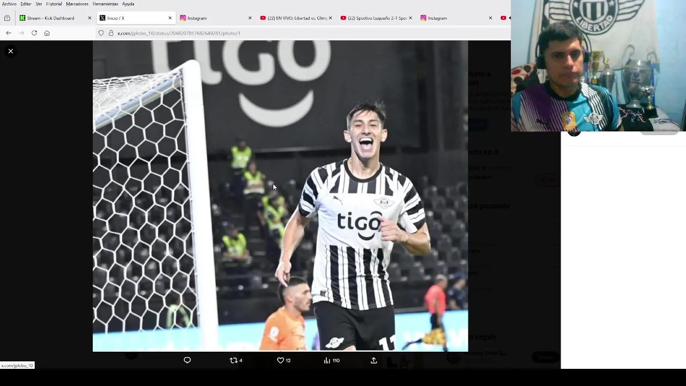Click the share upload icon

click(374, 360)
